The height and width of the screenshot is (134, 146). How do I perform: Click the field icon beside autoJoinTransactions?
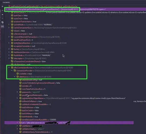[12, 22]
